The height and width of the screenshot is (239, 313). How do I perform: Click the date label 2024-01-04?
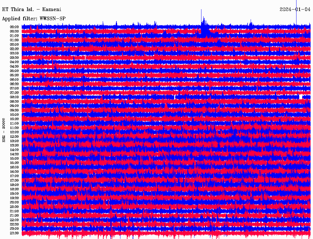295,9
